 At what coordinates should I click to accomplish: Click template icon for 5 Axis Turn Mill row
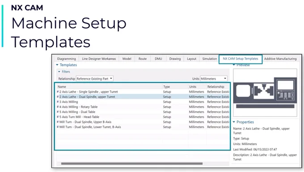[58, 117]
